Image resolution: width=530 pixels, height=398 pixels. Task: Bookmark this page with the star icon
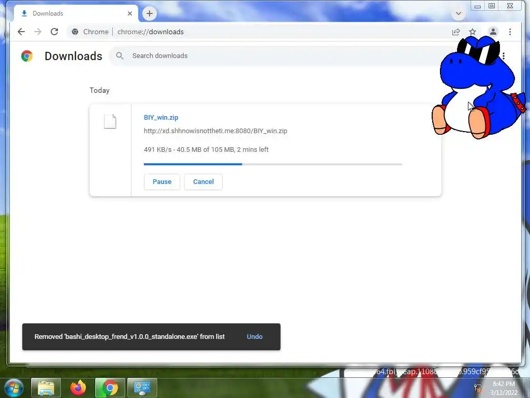pos(473,32)
